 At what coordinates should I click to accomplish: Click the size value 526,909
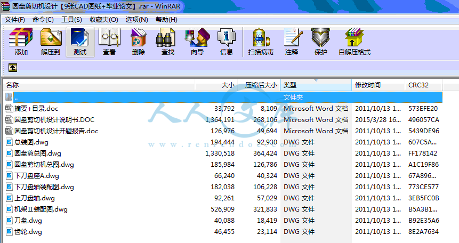click(x=222, y=209)
